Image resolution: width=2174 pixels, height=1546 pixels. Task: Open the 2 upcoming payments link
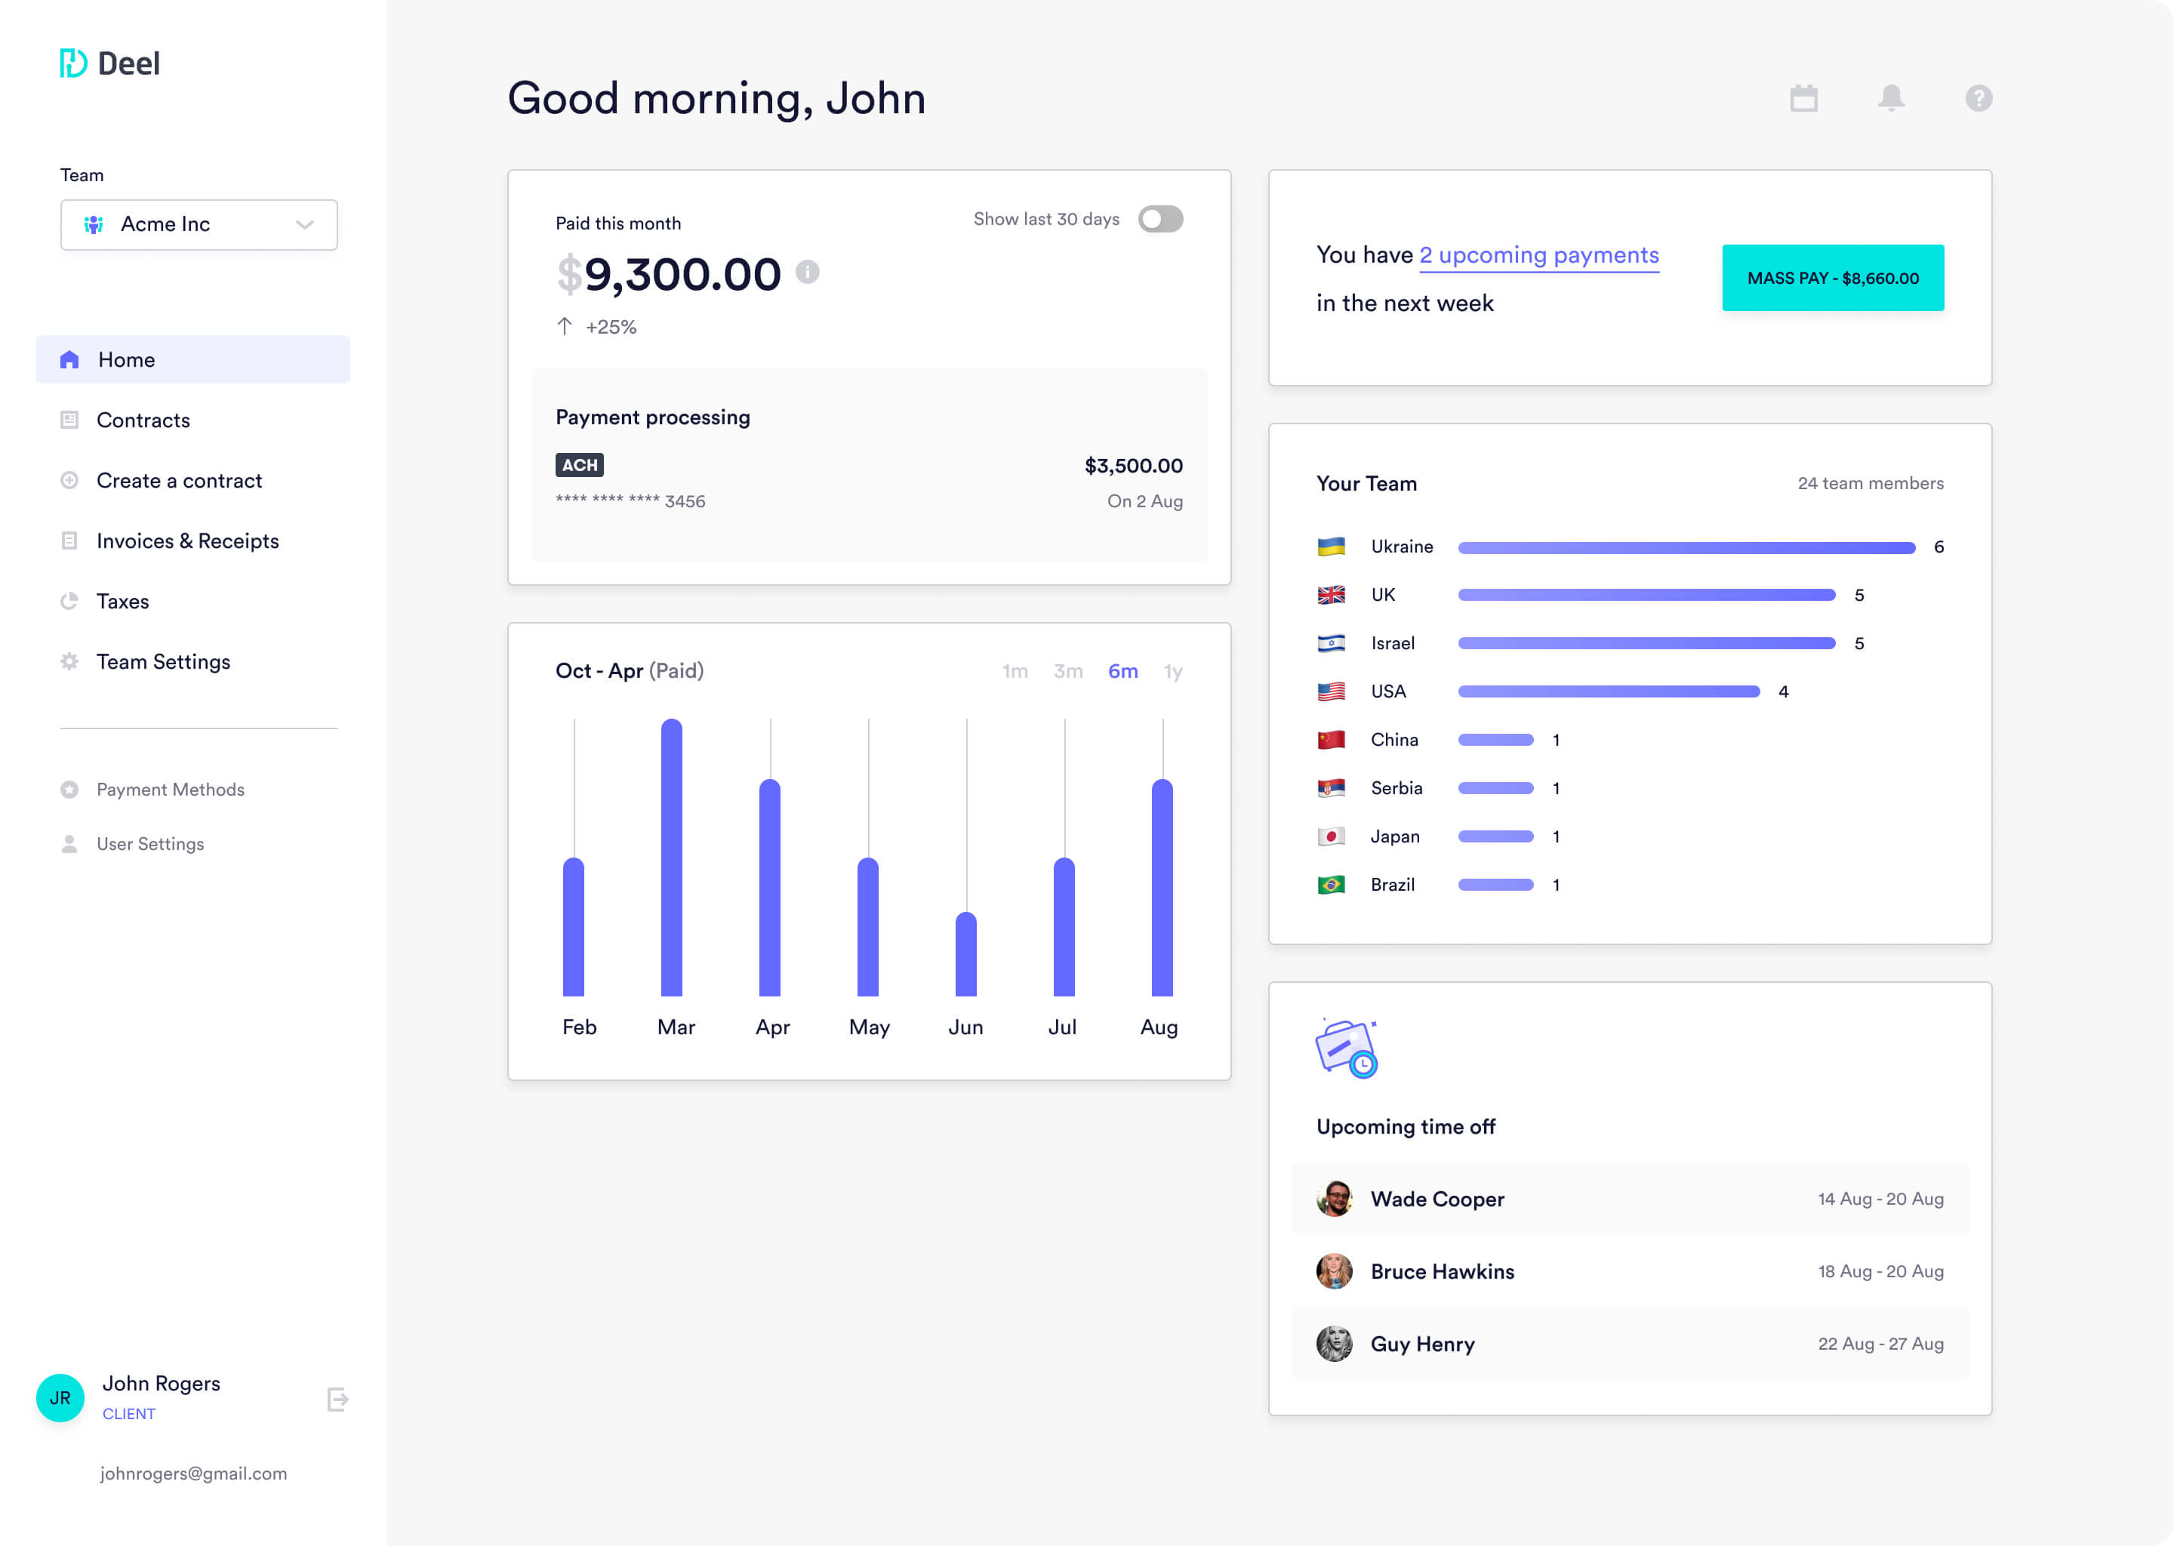tap(1538, 255)
